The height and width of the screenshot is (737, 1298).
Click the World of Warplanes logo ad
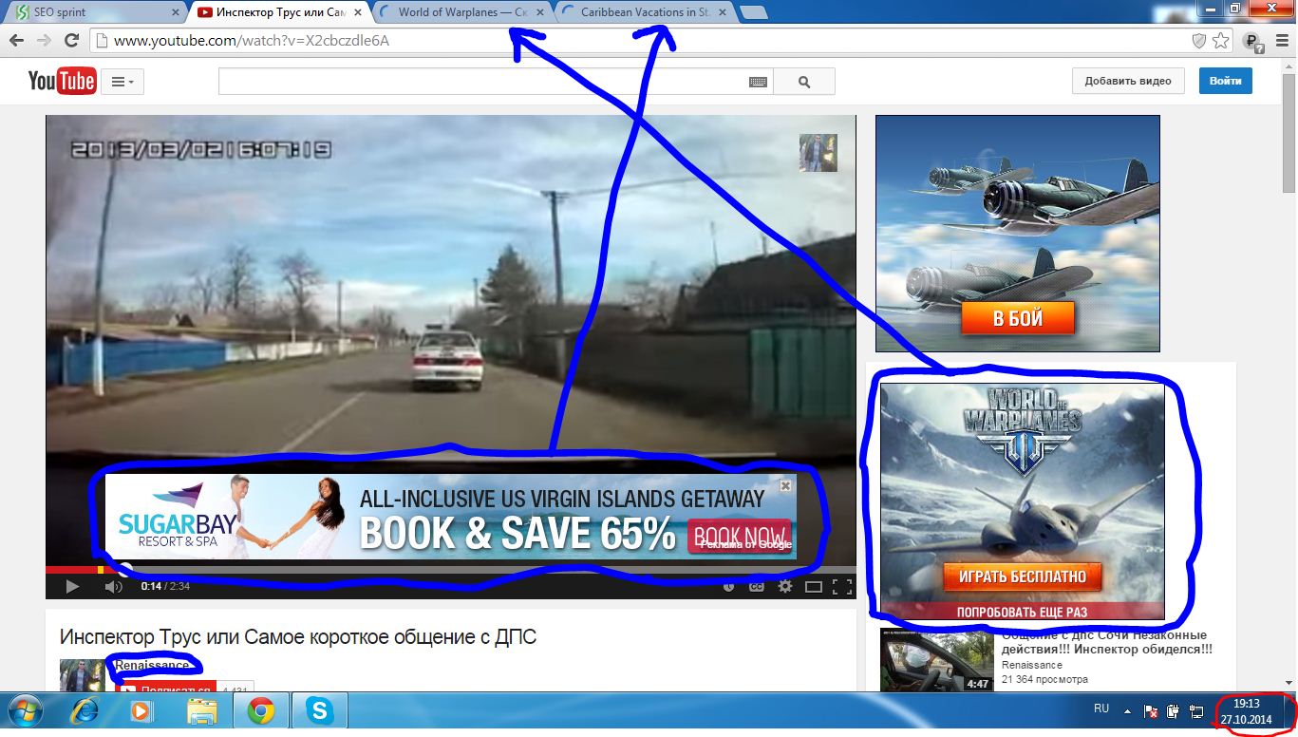tap(1022, 432)
